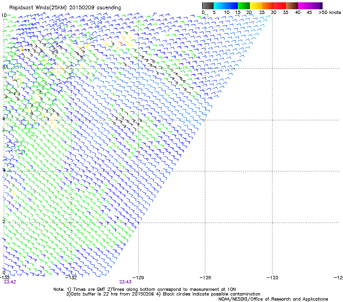Click the yellow 20-25 knots legend color
Screen dimensions: 343x302
[256, 6]
